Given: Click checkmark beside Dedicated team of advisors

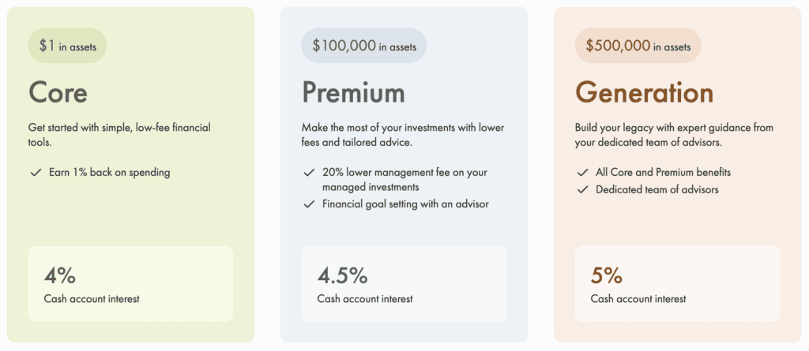Looking at the screenshot, I should [x=582, y=189].
